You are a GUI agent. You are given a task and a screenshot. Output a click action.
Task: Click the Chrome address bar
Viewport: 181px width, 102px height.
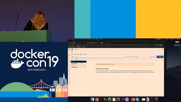click(x=113, y=45)
